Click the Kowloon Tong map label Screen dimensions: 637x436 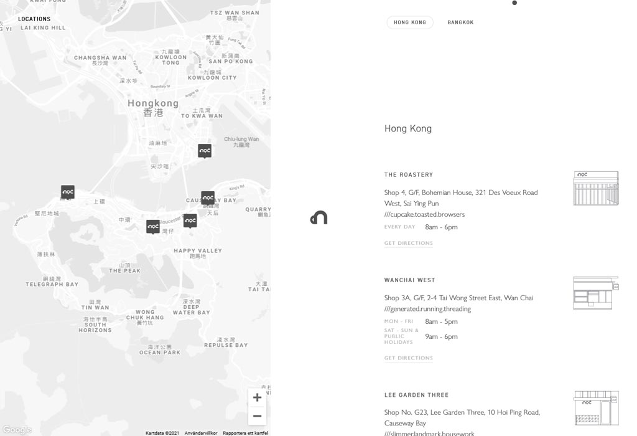click(170, 57)
